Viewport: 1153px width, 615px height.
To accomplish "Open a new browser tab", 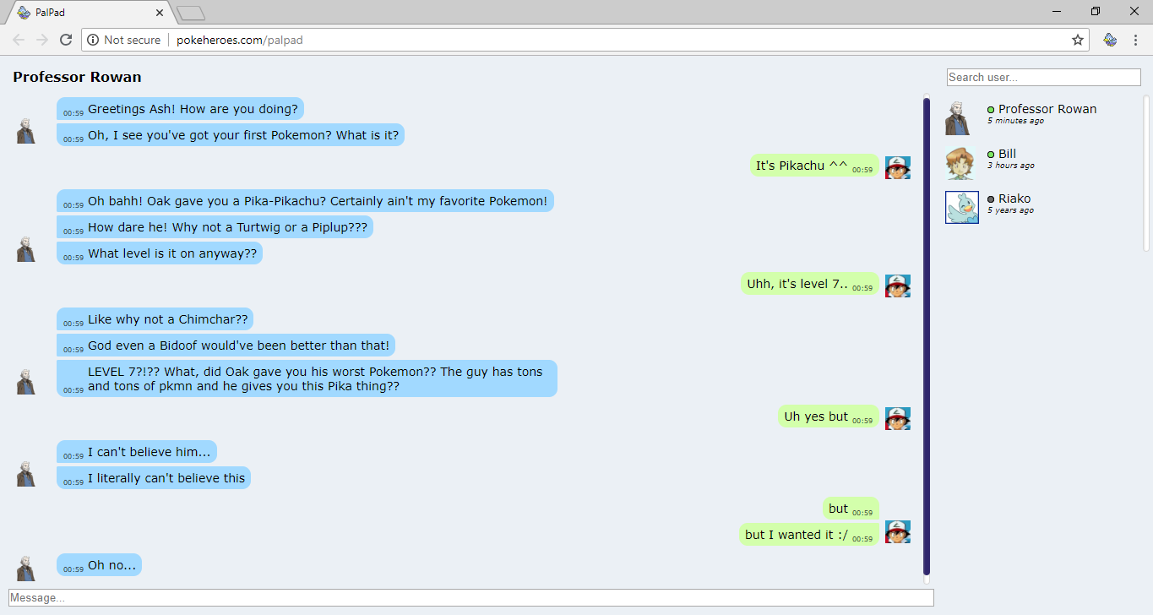I will click(x=192, y=13).
